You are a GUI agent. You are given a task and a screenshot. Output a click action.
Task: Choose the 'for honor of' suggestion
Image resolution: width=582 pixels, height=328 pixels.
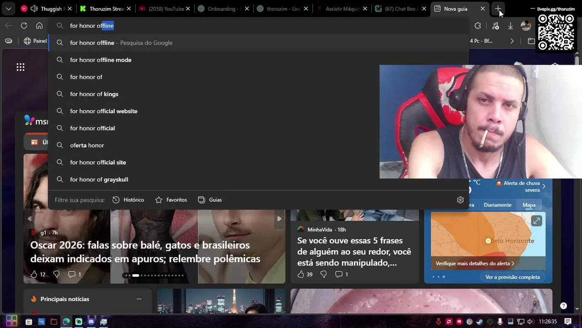pyautogui.click(x=258, y=77)
